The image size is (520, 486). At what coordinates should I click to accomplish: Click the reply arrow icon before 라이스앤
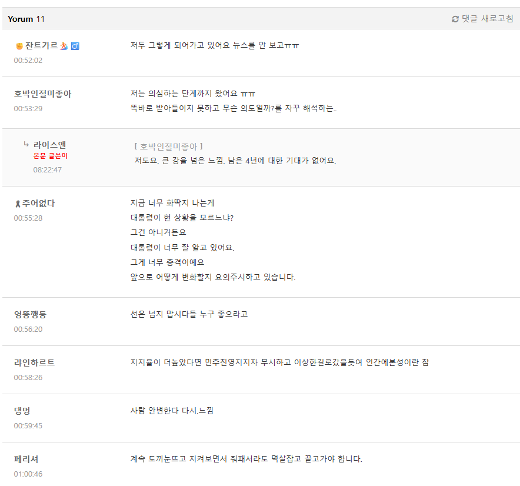tap(26, 144)
